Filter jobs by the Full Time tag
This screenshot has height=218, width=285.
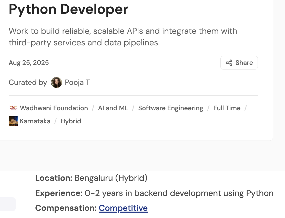tap(227, 108)
